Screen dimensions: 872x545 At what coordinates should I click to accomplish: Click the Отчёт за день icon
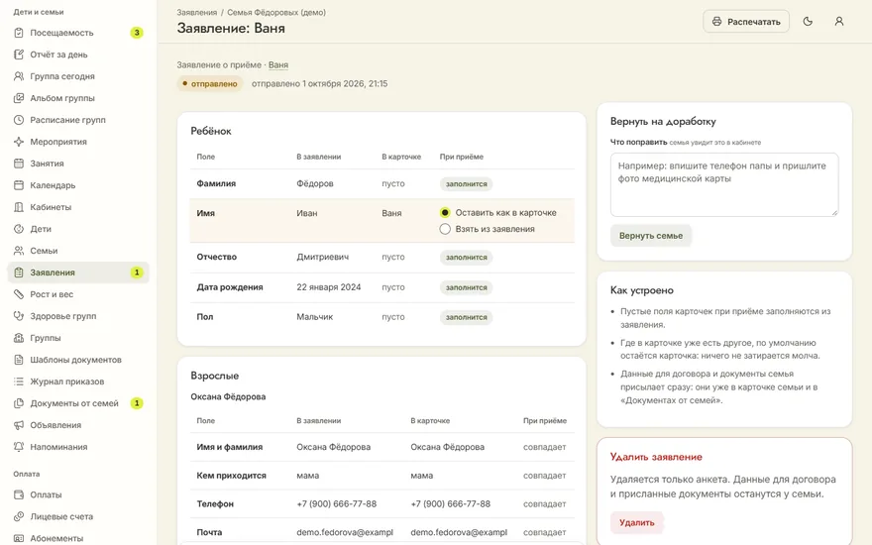click(19, 54)
